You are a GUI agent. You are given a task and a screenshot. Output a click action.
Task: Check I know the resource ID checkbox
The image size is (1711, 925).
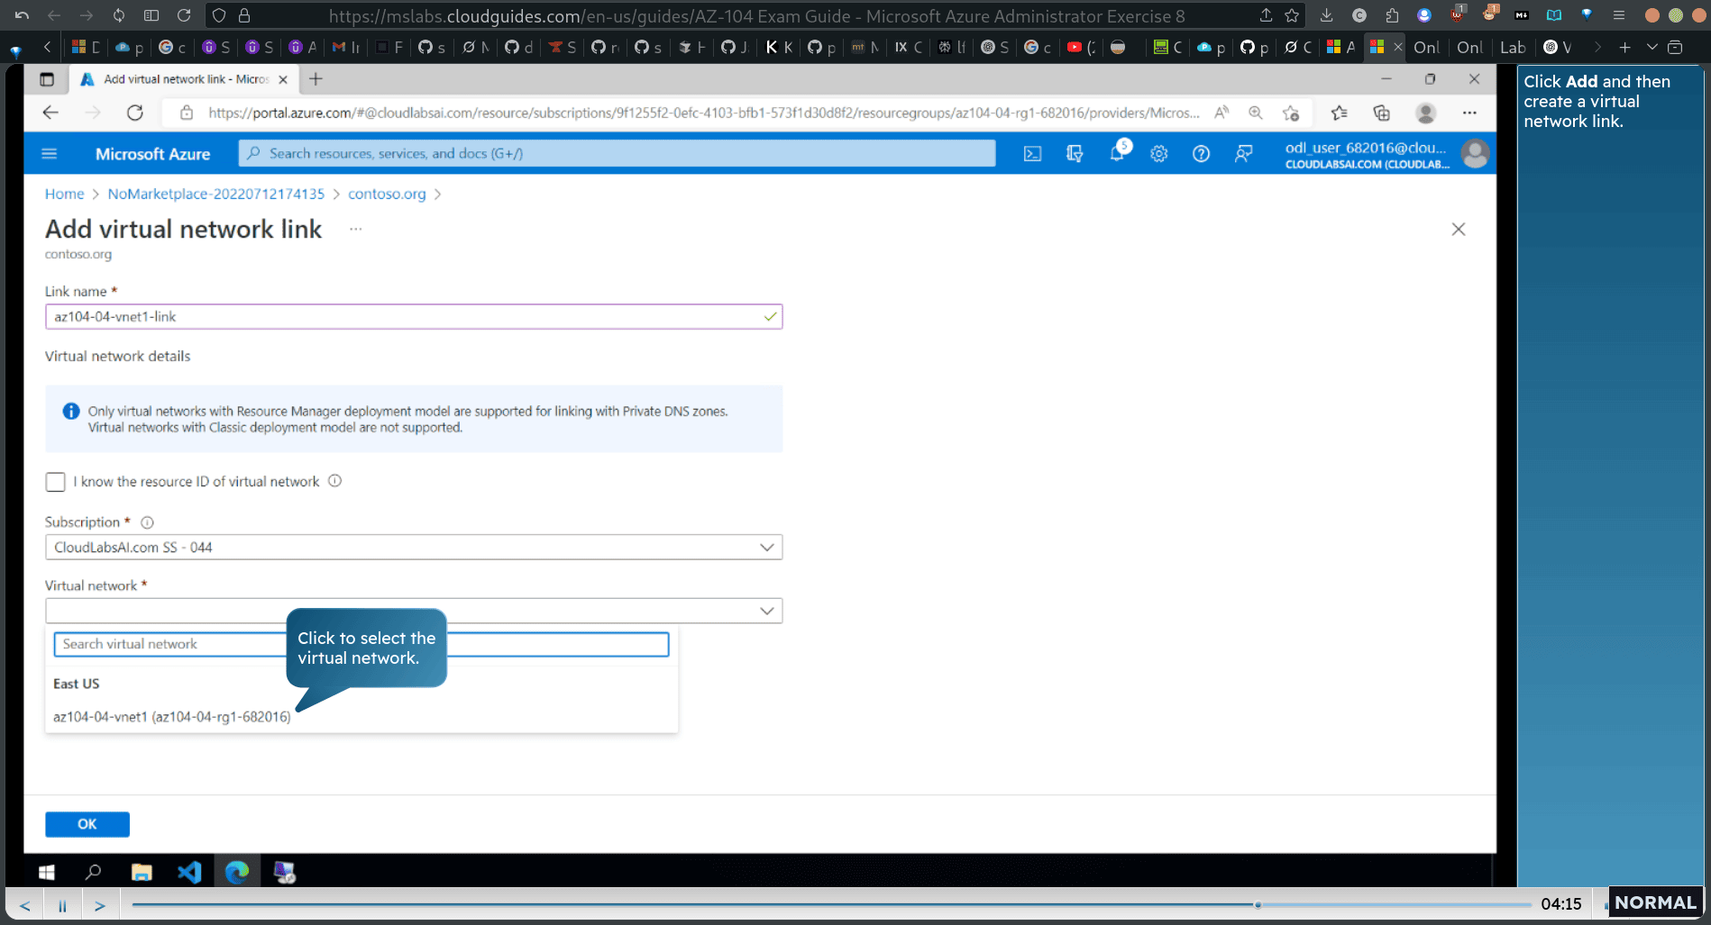(56, 482)
